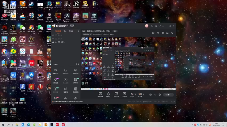Open the hamburger menu in title bar

pyautogui.click(x=163, y=26)
